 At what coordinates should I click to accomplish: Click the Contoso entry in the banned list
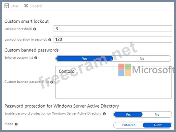[x=66, y=71]
